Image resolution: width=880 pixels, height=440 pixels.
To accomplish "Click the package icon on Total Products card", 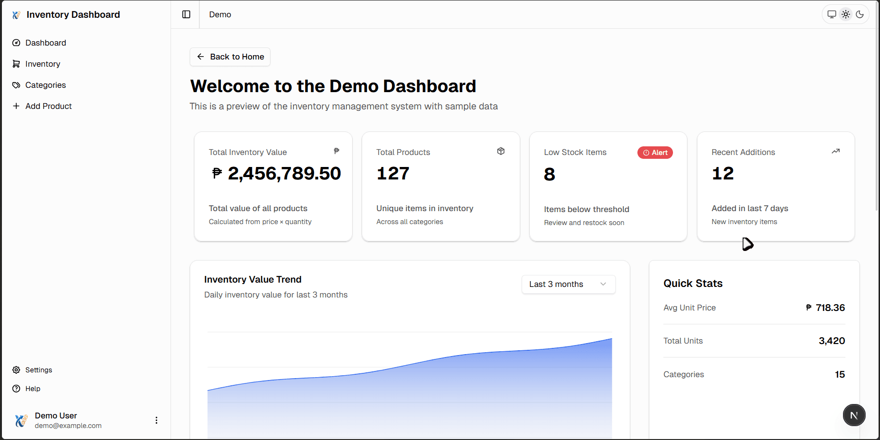I will (501, 151).
